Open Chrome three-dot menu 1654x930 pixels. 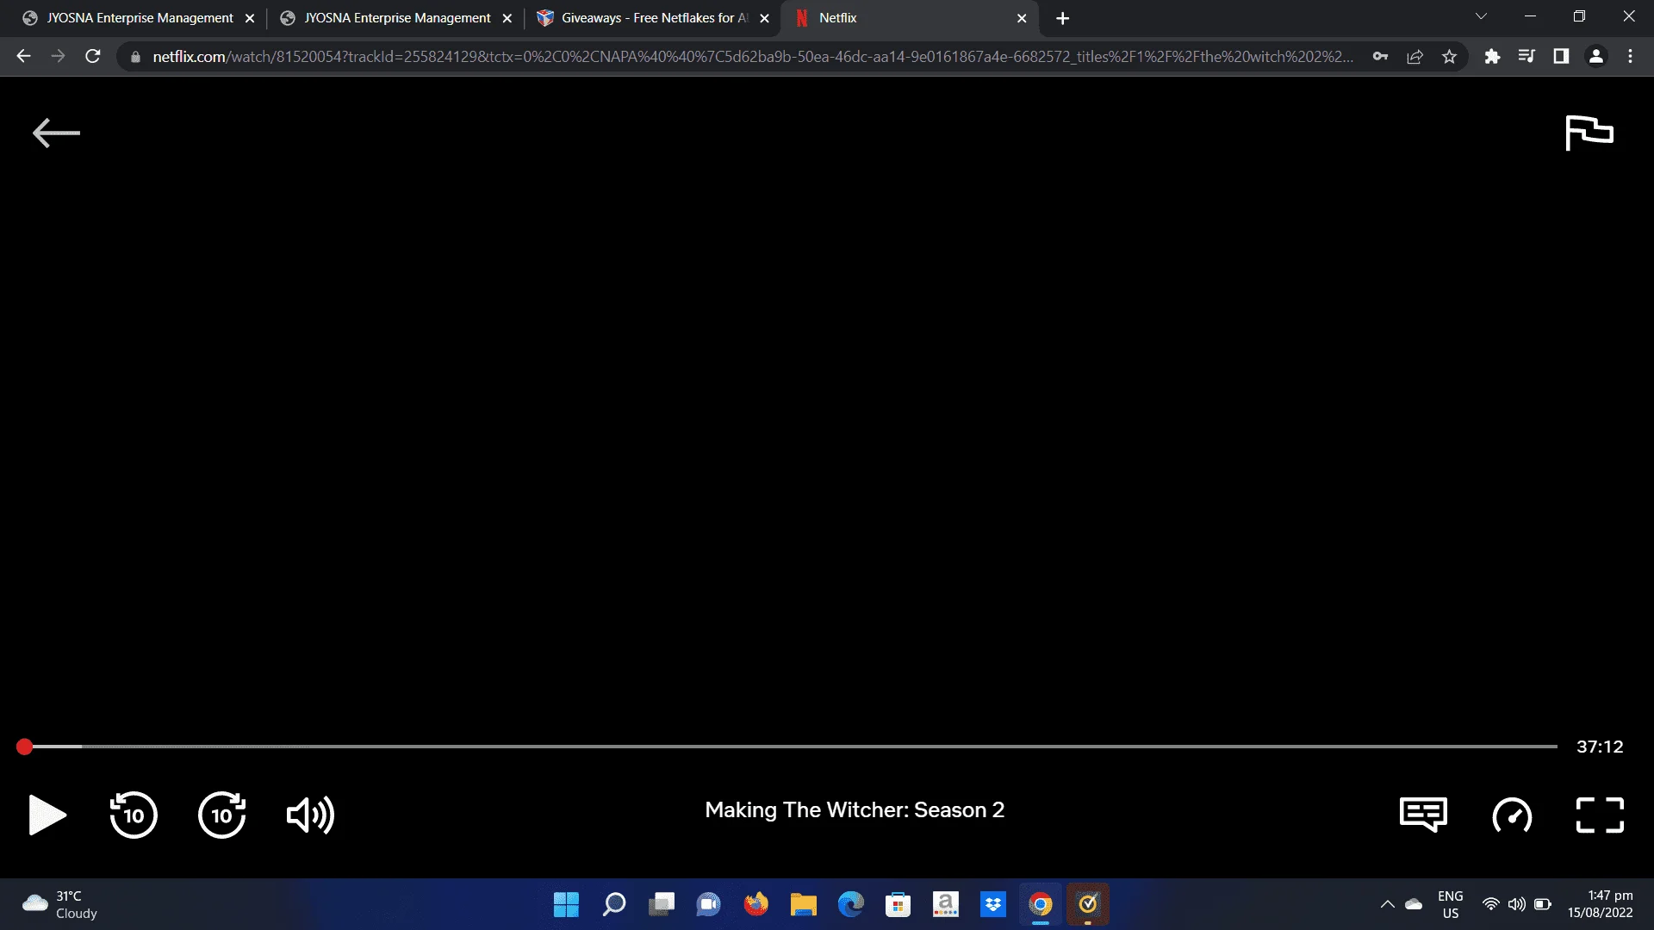tap(1630, 57)
